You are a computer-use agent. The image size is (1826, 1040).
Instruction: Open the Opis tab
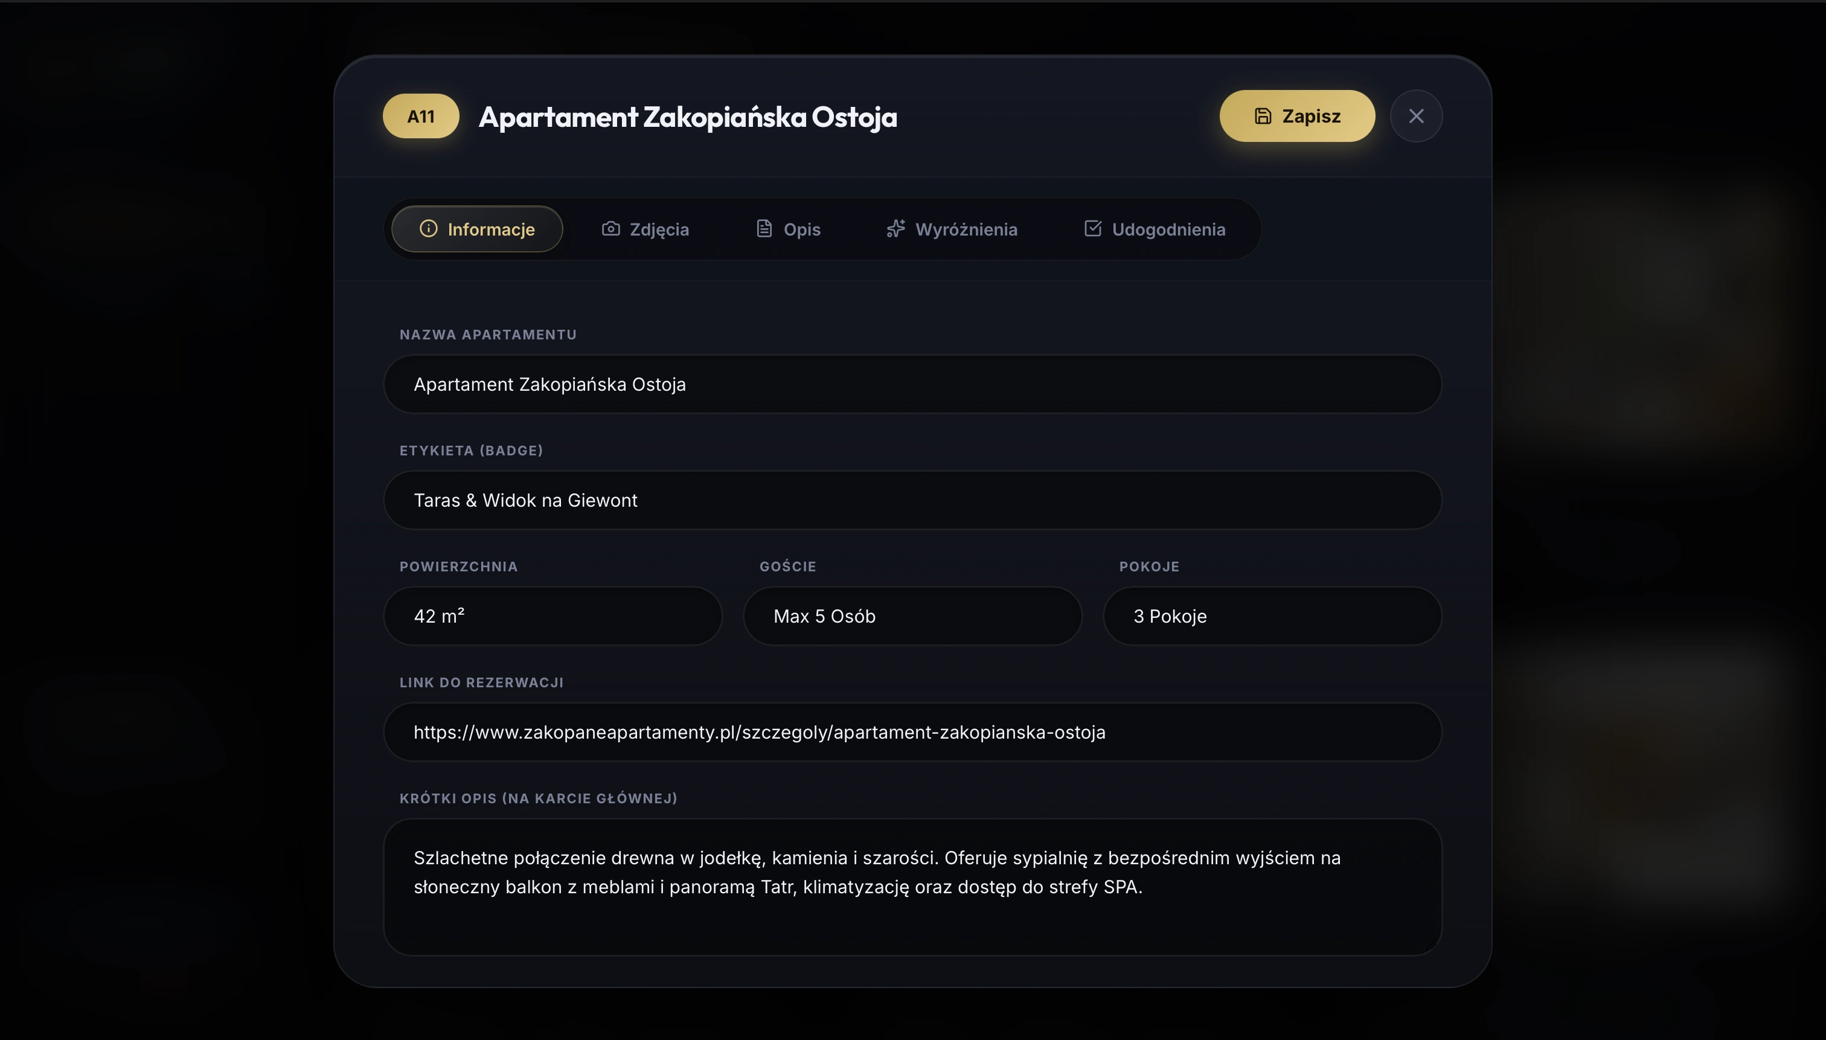(x=789, y=230)
